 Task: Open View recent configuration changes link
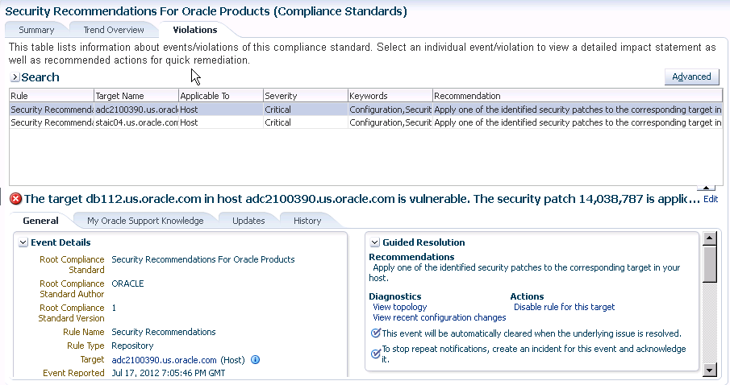coord(440,317)
